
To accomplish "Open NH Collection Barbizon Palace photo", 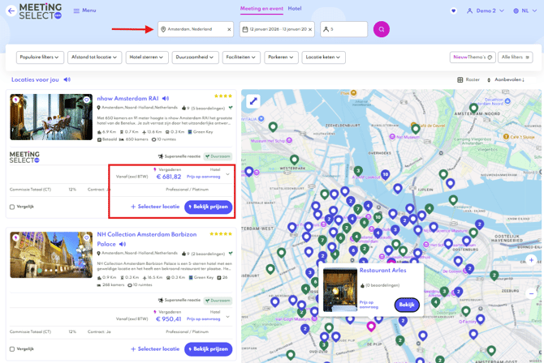I will (x=51, y=255).
